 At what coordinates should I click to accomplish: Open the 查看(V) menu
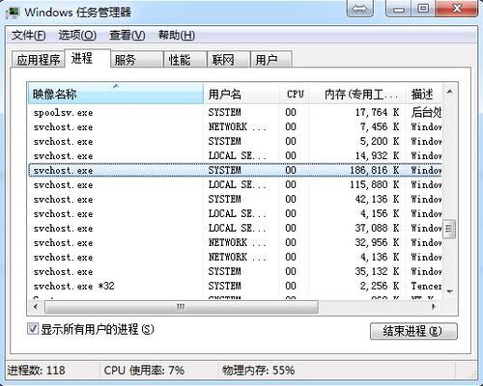pyautogui.click(x=128, y=35)
